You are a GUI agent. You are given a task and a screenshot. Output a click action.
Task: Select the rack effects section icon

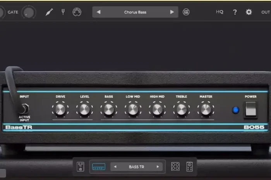tap(189, 166)
